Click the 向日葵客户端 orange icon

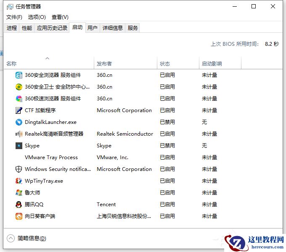pyautogui.click(x=19, y=216)
